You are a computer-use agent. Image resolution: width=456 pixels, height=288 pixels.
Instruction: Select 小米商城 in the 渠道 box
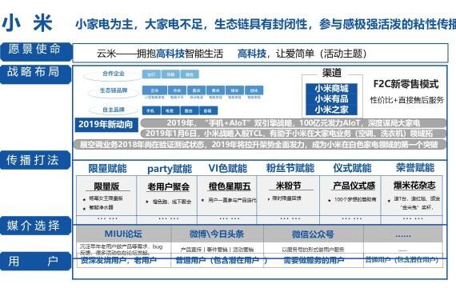(x=331, y=89)
